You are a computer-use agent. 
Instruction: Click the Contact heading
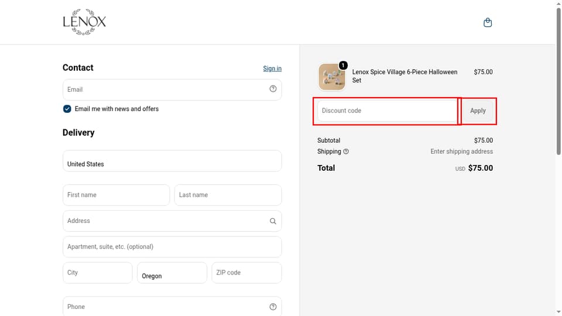[x=78, y=68]
